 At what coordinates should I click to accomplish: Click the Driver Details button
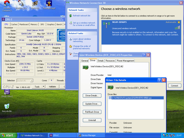click(x=92, y=95)
